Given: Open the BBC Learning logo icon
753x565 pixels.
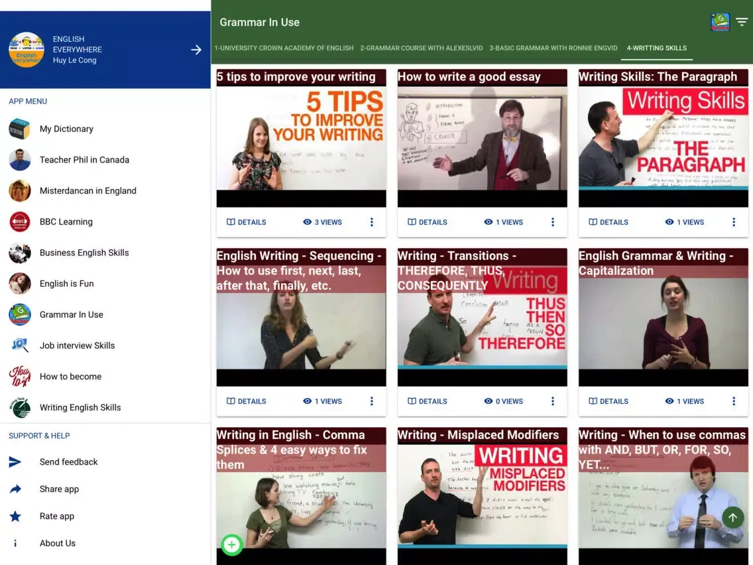Looking at the screenshot, I should [20, 221].
